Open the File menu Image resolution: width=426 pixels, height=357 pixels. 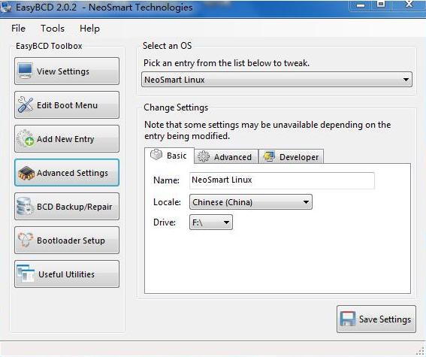pyautogui.click(x=19, y=29)
